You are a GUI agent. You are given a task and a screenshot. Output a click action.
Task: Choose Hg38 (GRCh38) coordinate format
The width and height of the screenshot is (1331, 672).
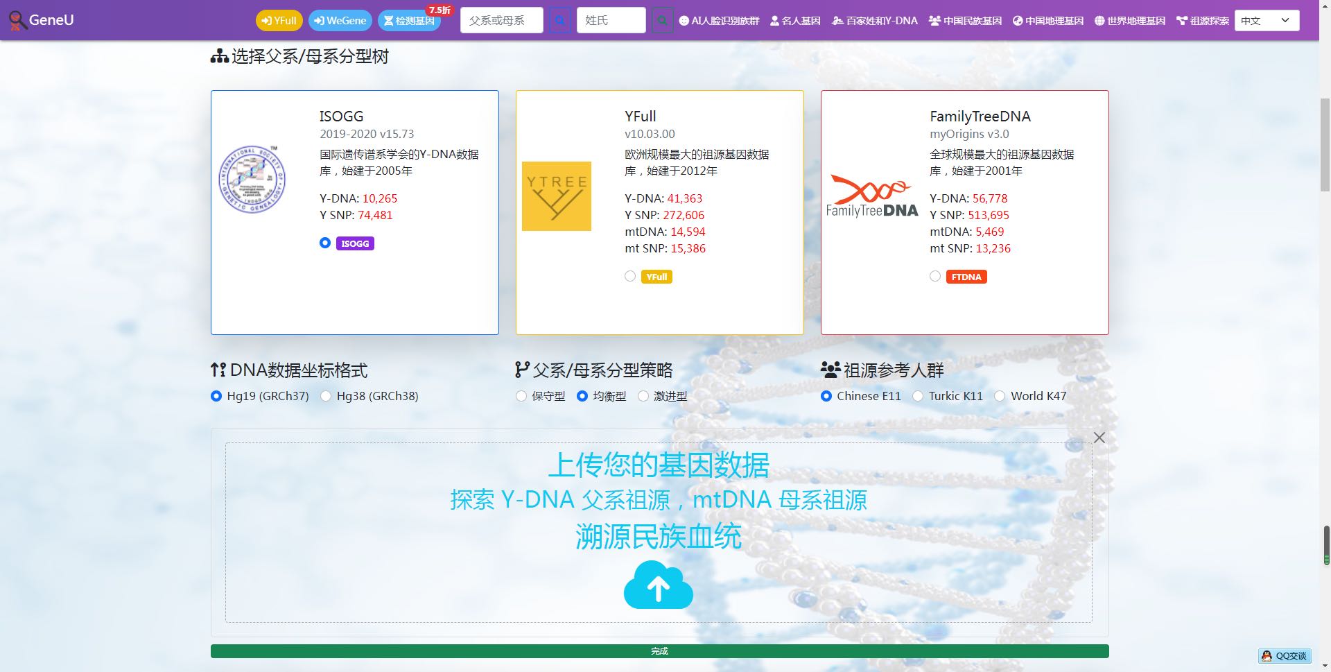(326, 396)
